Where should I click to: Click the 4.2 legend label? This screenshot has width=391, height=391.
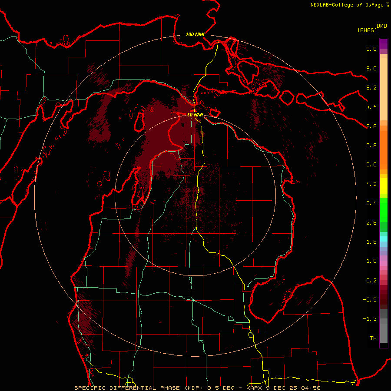tap(371, 184)
